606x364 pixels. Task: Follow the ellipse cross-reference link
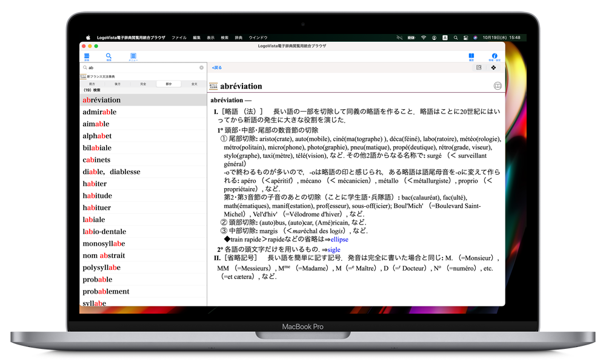coord(339,240)
